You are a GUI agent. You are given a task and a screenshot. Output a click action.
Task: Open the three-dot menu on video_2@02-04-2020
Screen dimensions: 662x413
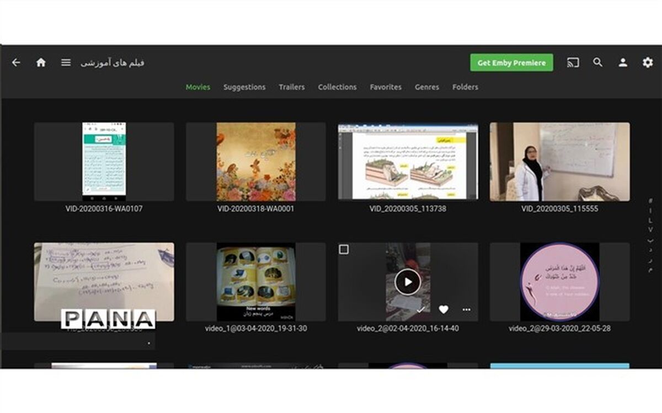tap(467, 310)
